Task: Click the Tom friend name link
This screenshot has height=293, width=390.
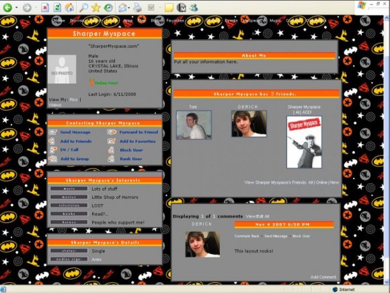Action: (x=193, y=107)
